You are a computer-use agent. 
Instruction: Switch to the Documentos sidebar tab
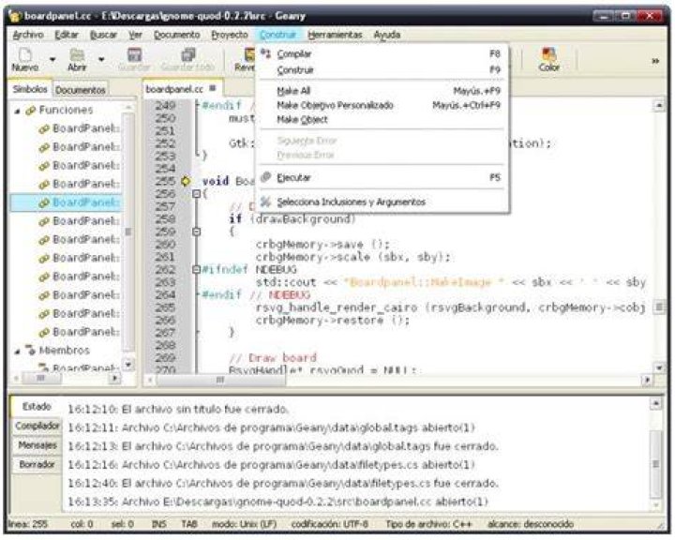[81, 90]
